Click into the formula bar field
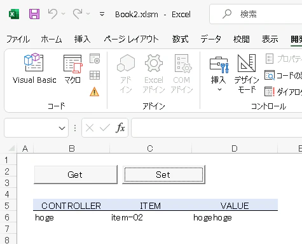This screenshot has height=244, width=302. pyautogui.click(x=217, y=128)
